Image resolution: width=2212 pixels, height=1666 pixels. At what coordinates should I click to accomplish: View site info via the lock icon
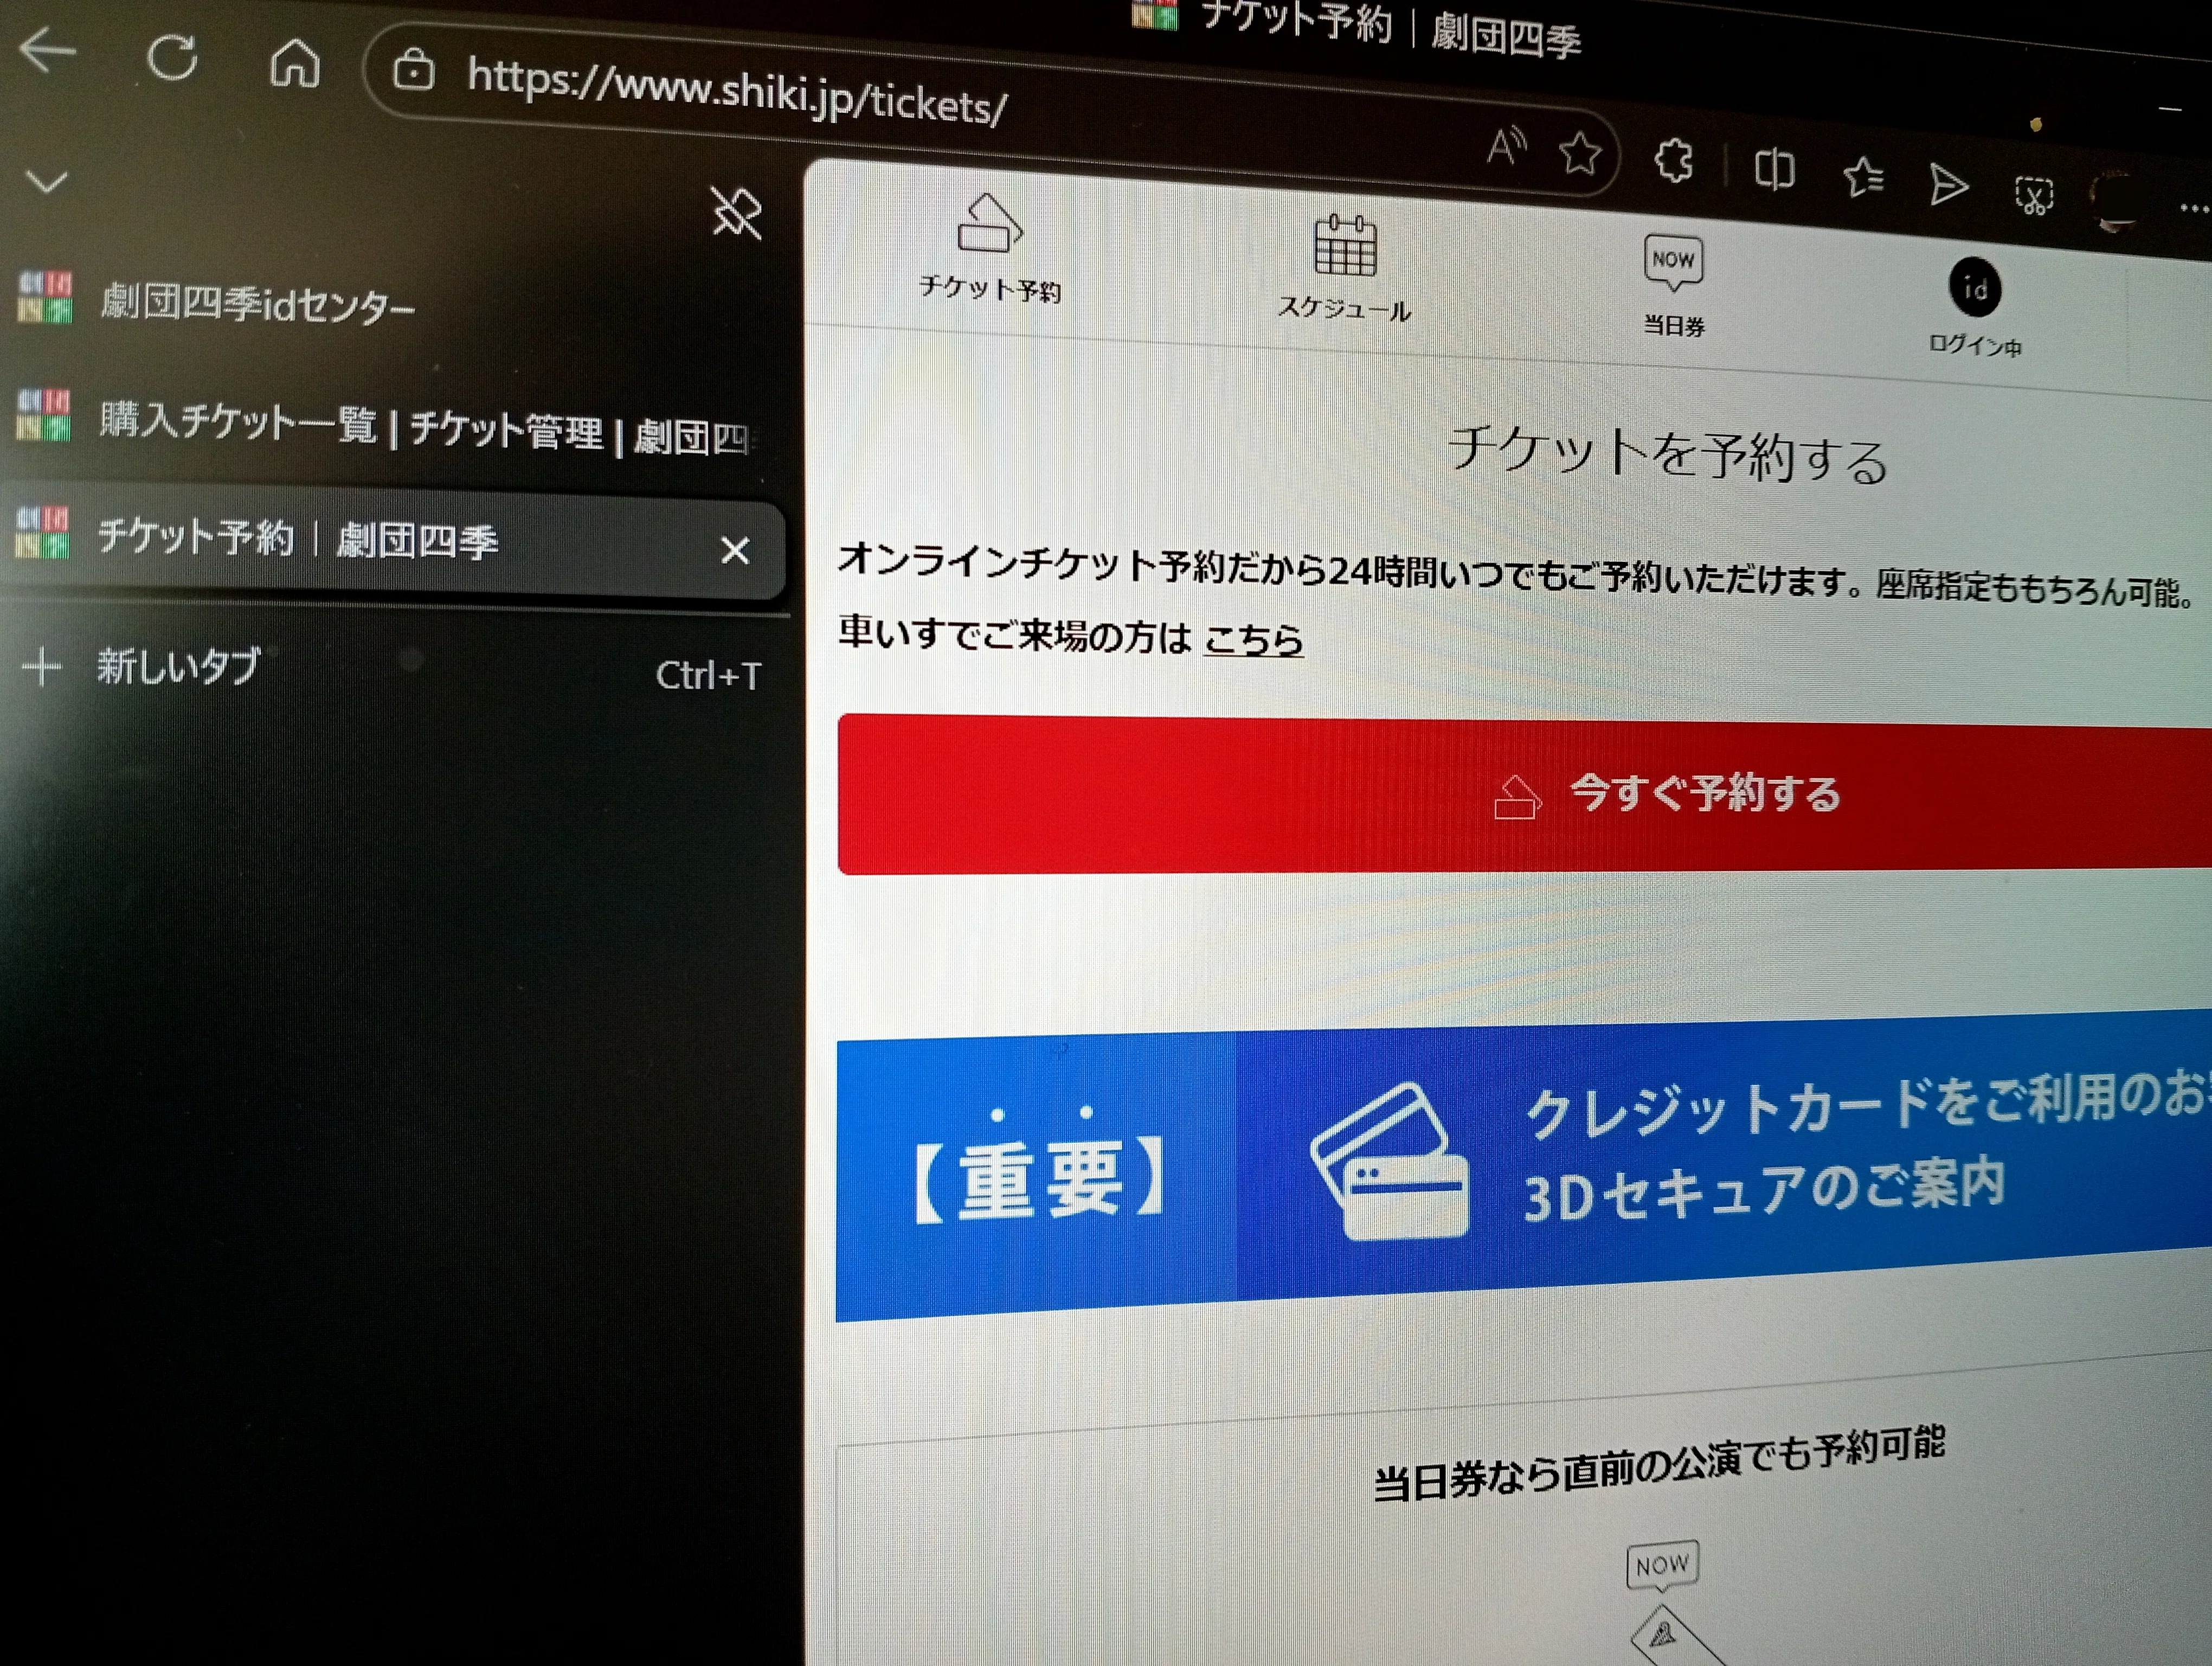[413, 70]
